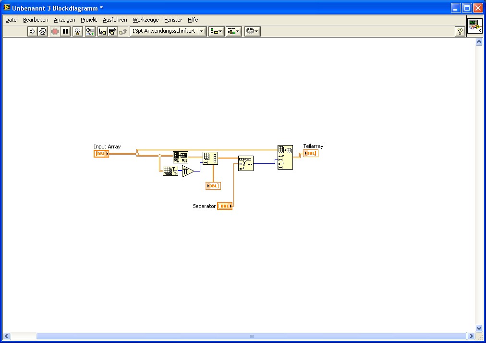
Task: Open the Werkzeuge menu
Action: pyautogui.click(x=146, y=20)
